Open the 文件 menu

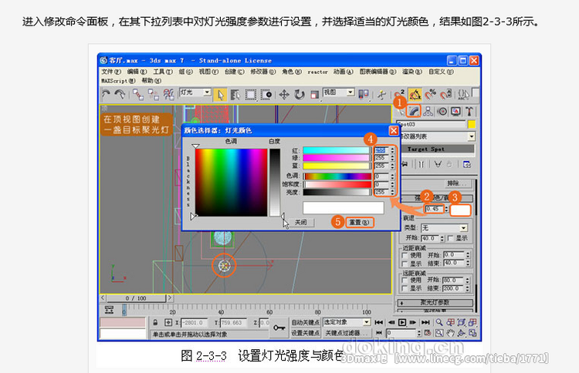tap(111, 72)
